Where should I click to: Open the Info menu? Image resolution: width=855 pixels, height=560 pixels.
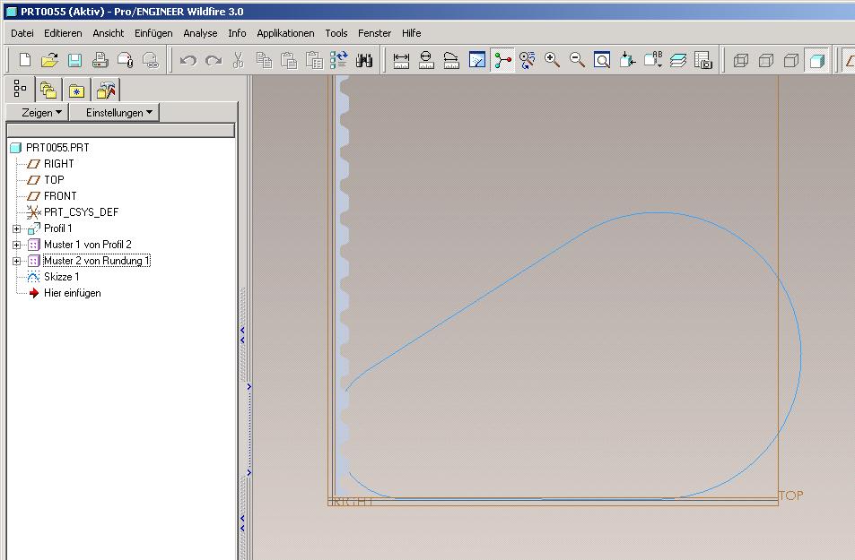coord(237,33)
